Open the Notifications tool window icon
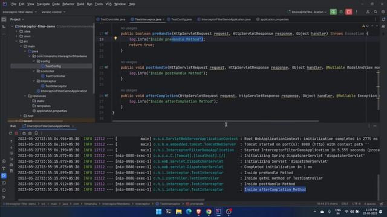This screenshot has height=217, width=387. 383,19
